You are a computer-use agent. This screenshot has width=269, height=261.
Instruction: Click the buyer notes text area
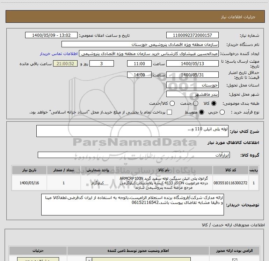point(132,205)
